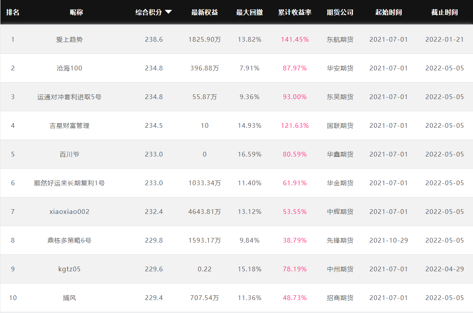
Task: Click the 4643.81万 equity value
Action: [204, 212]
